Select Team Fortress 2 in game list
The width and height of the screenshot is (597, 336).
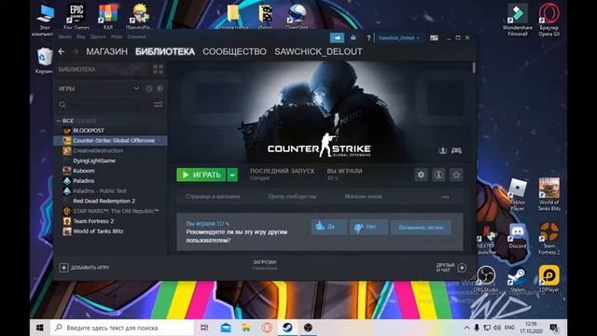coord(110,221)
